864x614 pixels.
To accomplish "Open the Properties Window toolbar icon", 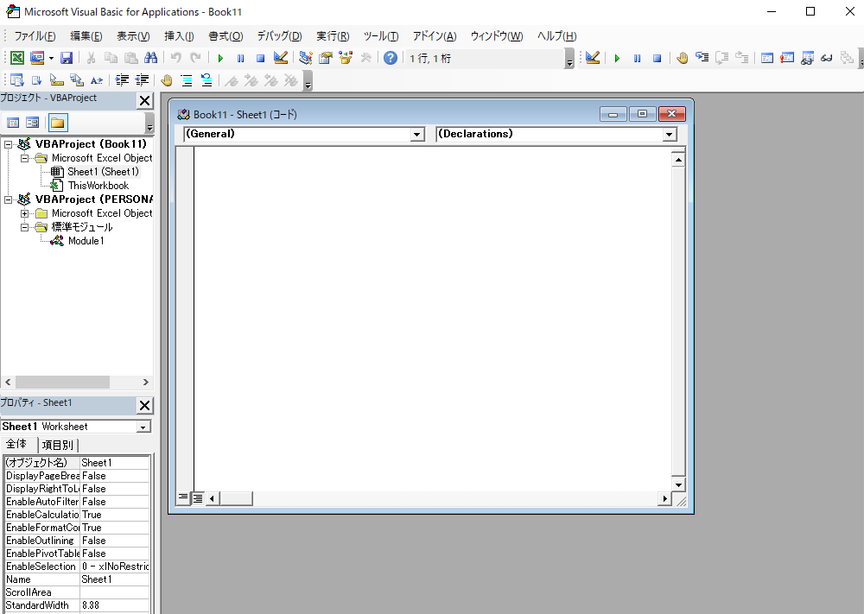I will pos(326,58).
